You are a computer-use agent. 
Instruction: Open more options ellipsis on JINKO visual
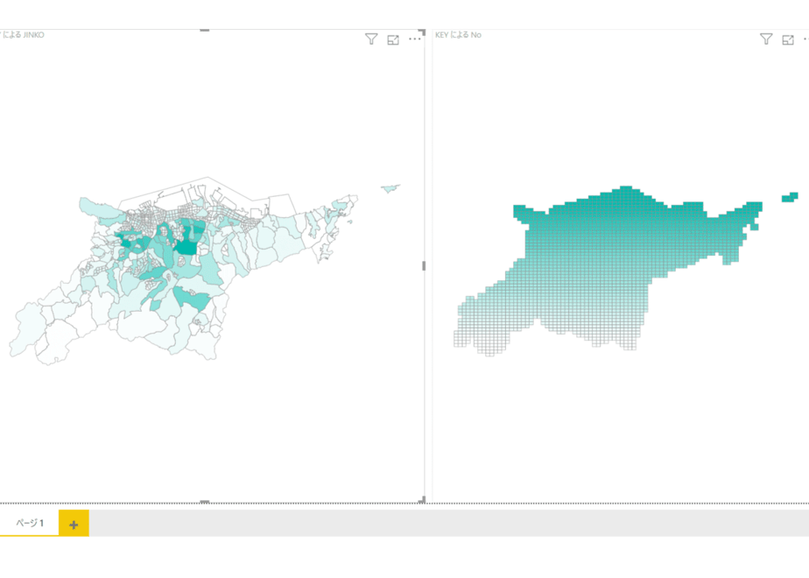414,39
